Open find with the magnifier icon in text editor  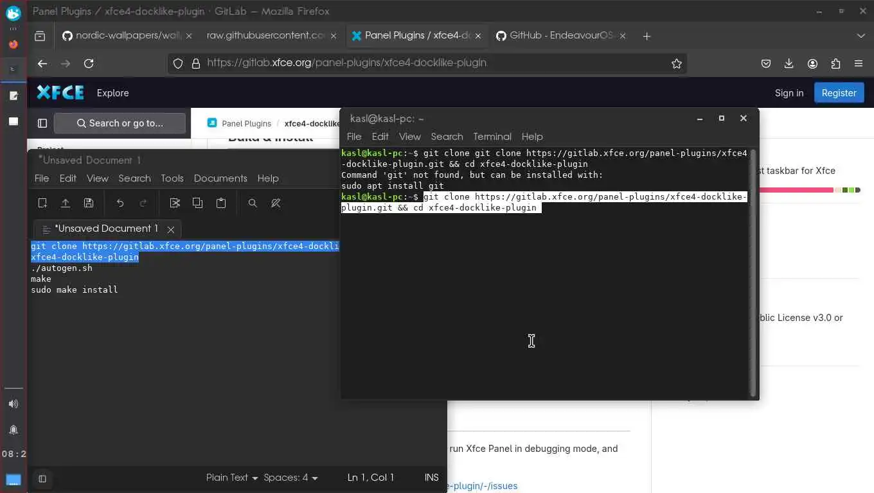[253, 203]
